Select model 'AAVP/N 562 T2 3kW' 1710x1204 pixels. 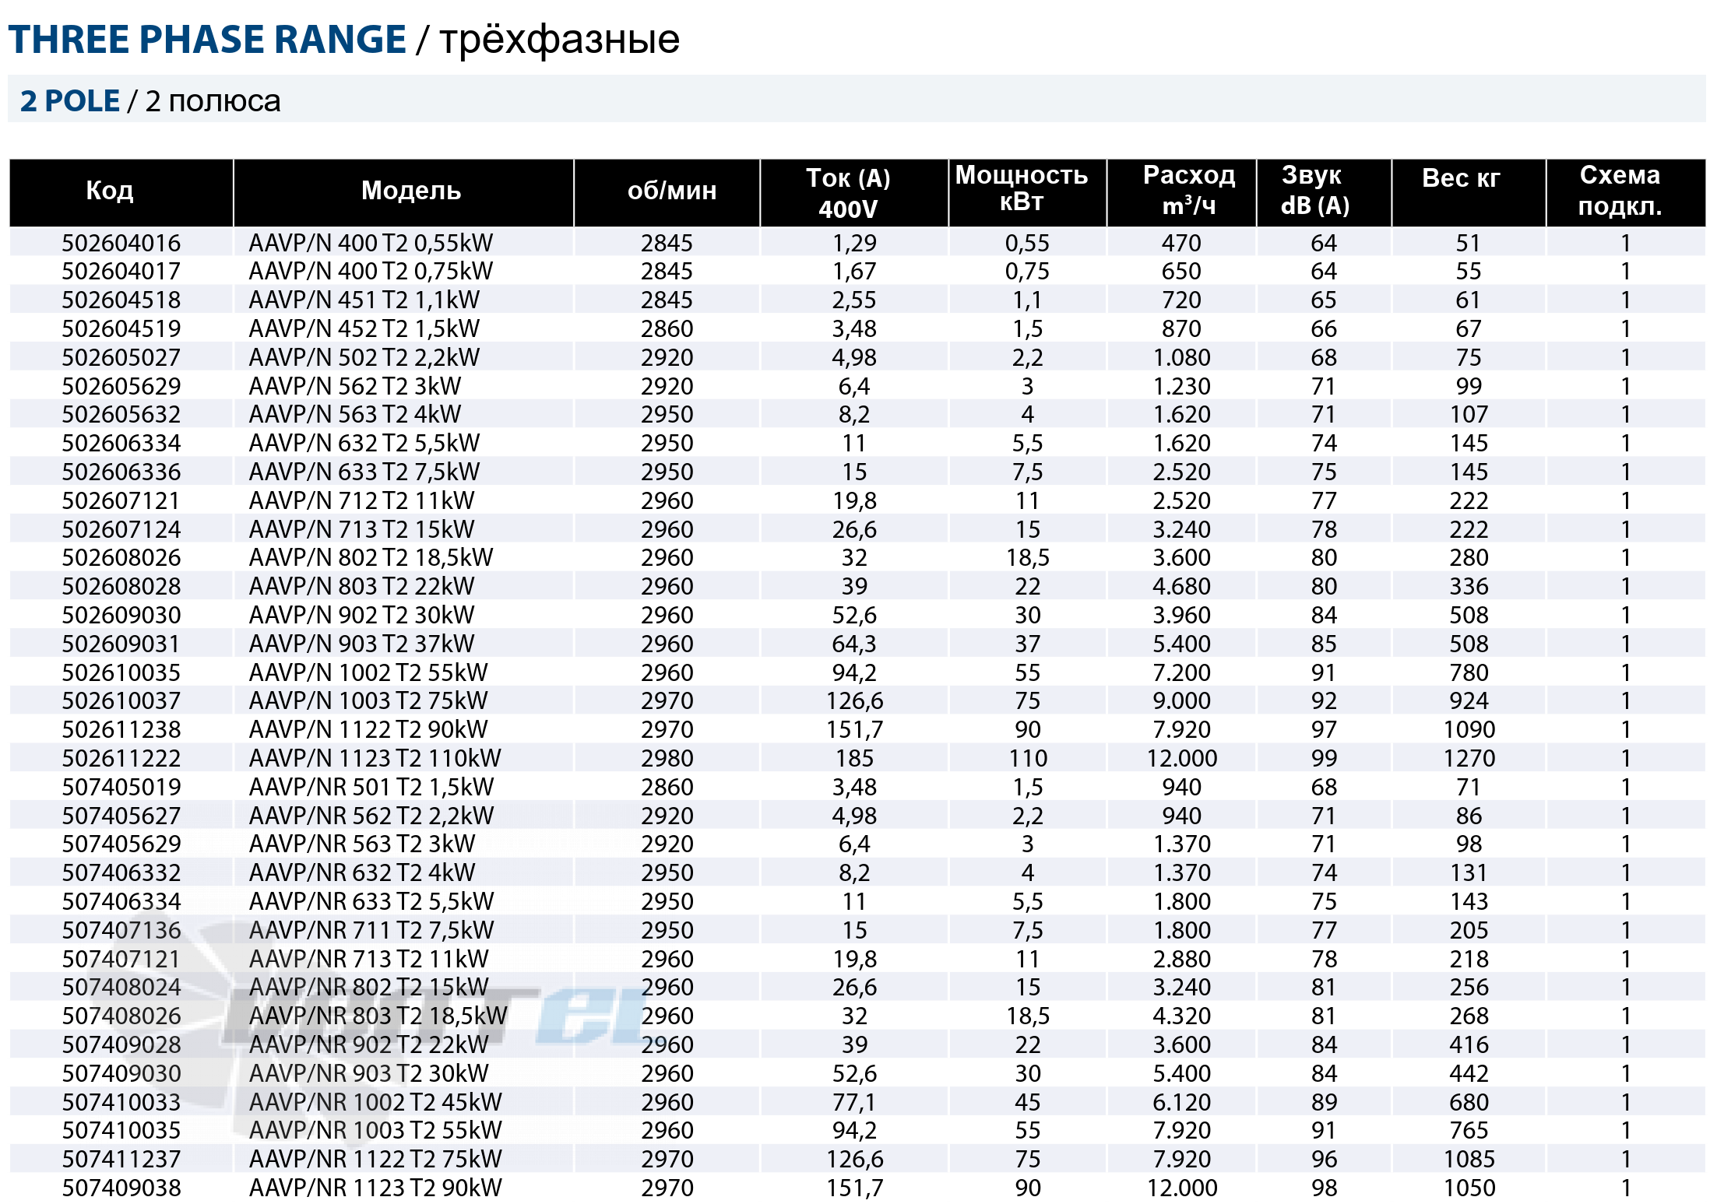pyautogui.click(x=355, y=386)
